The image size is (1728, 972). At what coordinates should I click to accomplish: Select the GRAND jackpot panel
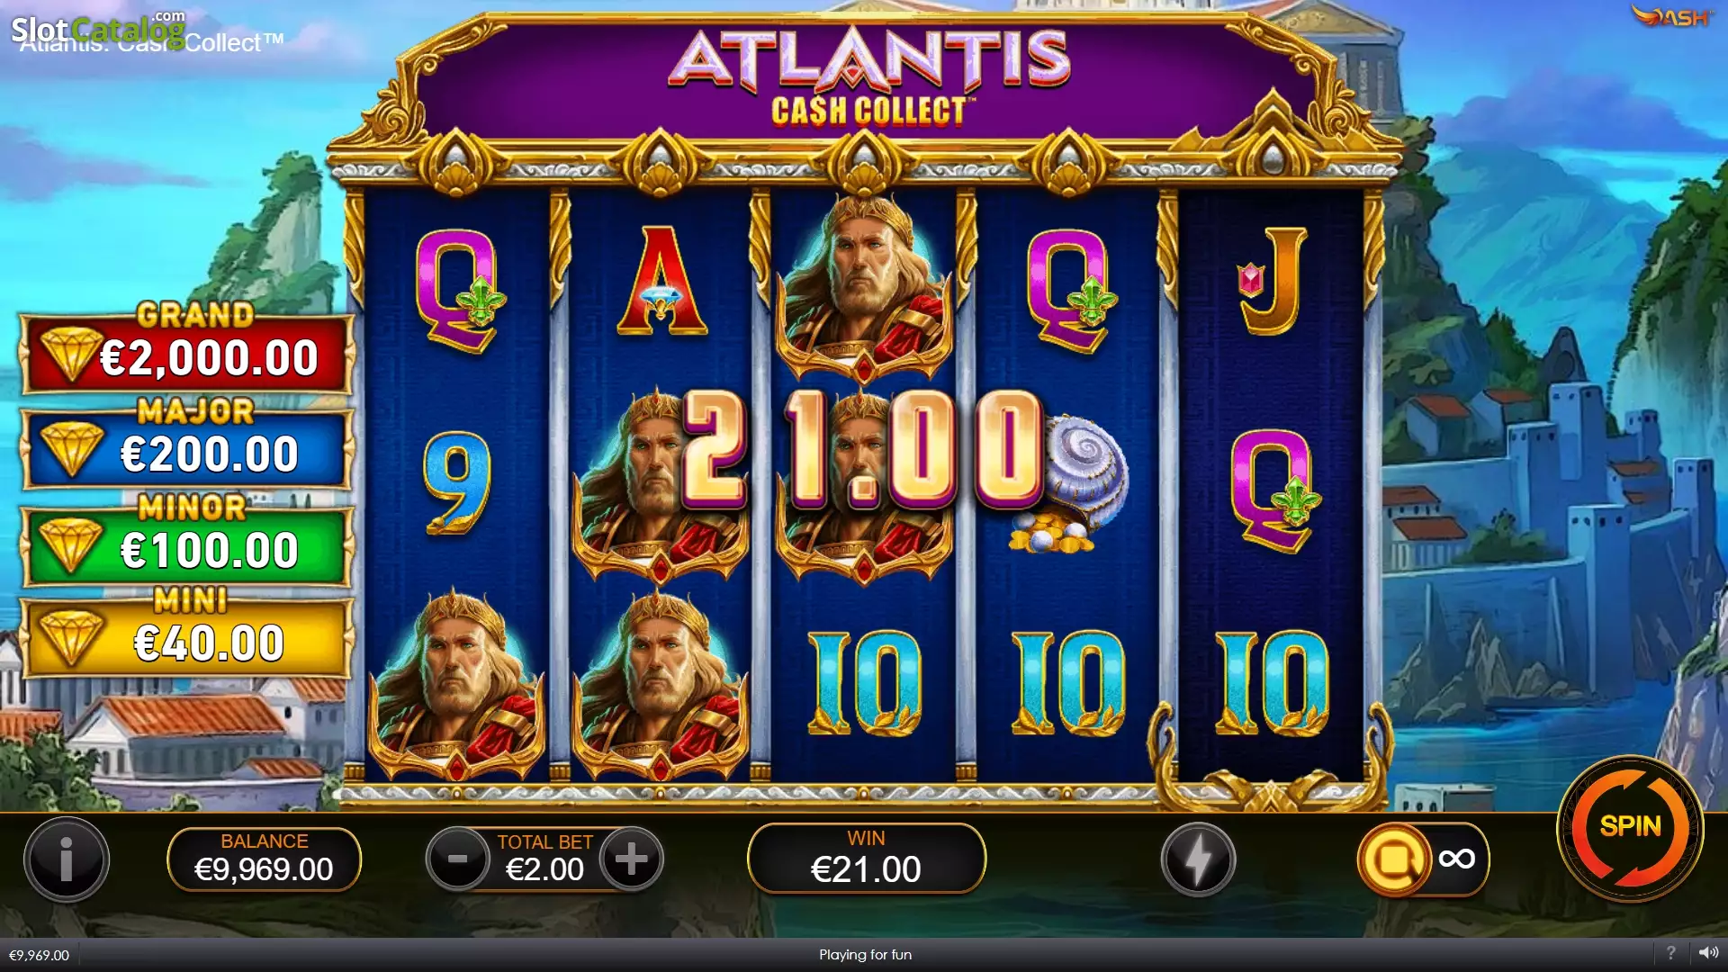tap(187, 349)
